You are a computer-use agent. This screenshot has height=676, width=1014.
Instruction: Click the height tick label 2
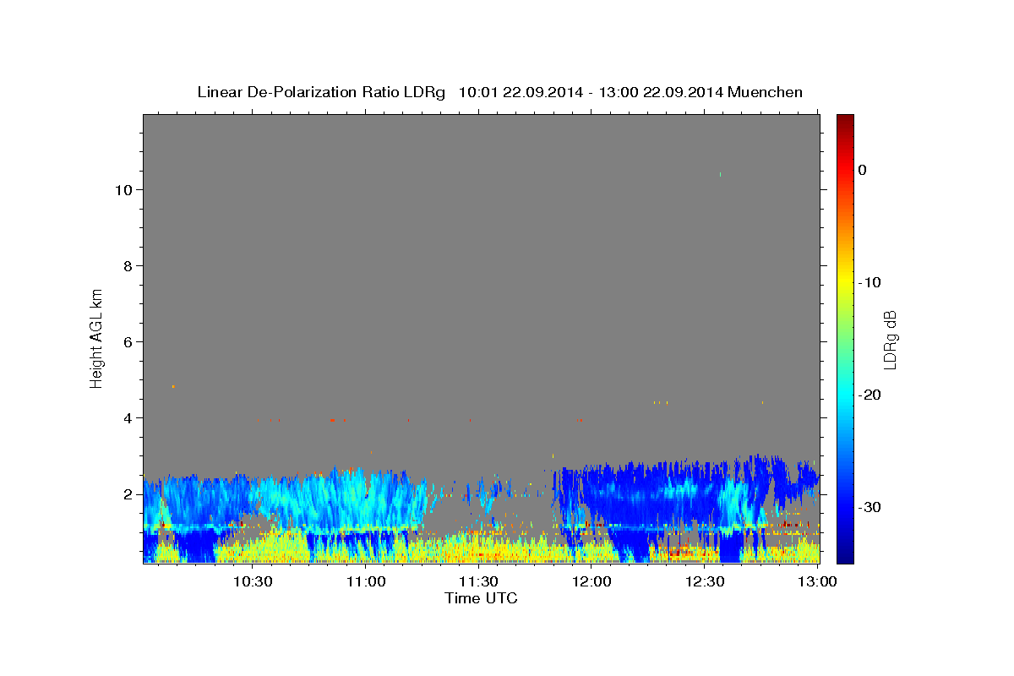click(x=128, y=494)
